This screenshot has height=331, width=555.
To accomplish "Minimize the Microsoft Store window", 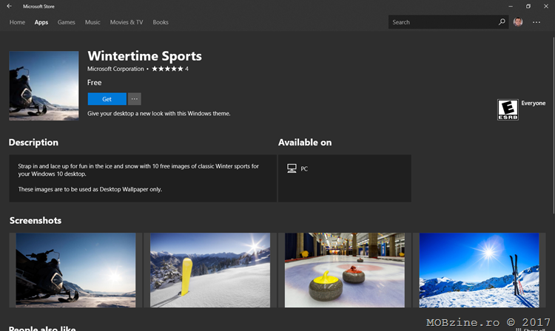I will 511,6.
